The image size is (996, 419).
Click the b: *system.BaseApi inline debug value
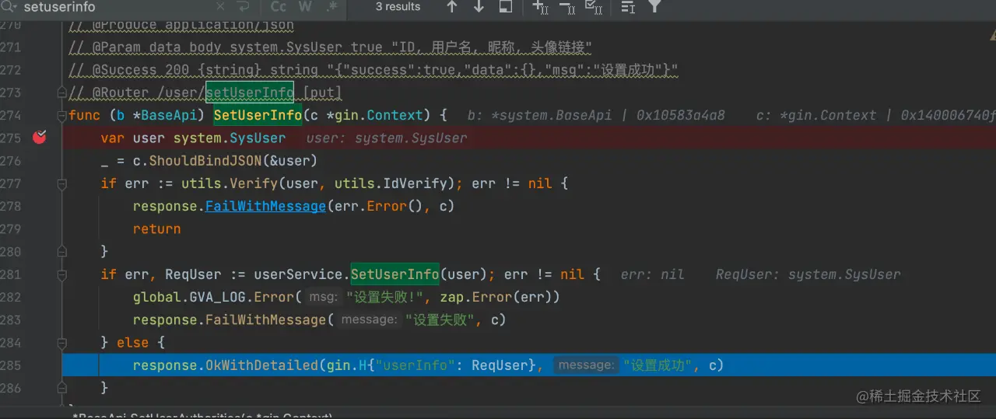pos(596,115)
